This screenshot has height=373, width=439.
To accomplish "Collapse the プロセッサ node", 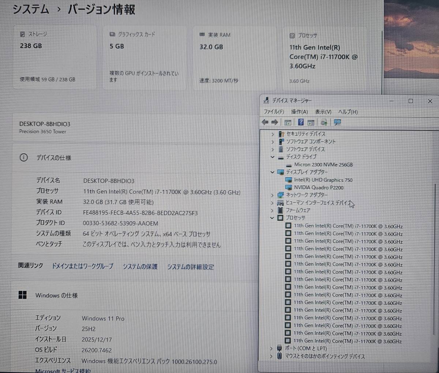I will click(x=272, y=218).
